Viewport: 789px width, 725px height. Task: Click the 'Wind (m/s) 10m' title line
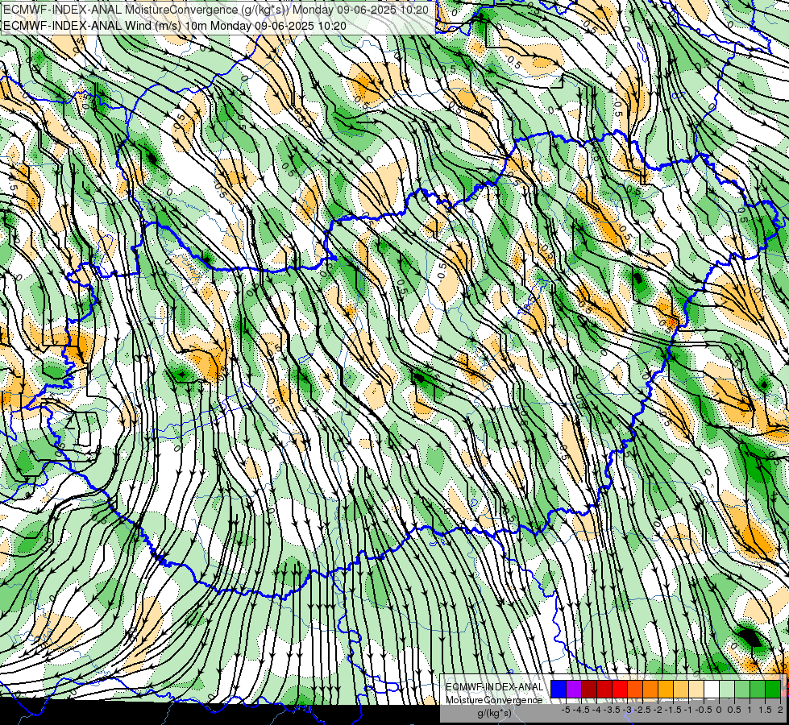click(x=174, y=25)
